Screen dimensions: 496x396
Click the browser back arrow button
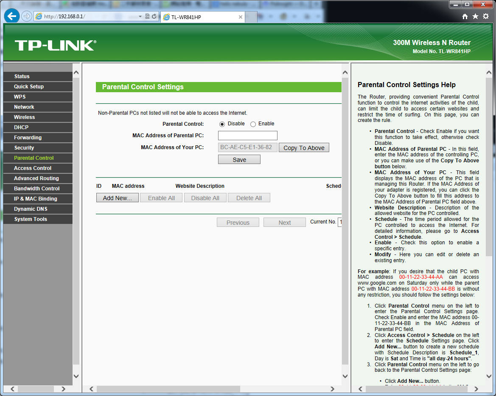(x=12, y=17)
